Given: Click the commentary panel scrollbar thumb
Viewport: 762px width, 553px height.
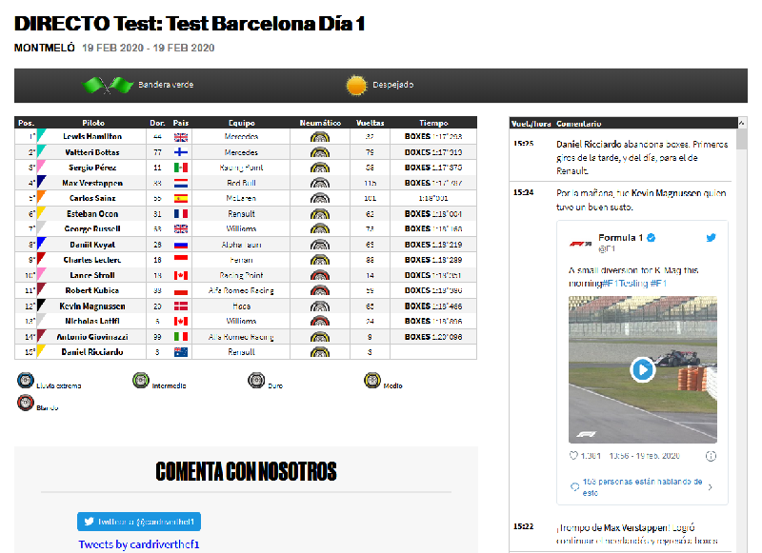Looking at the screenshot, I should (742, 139).
